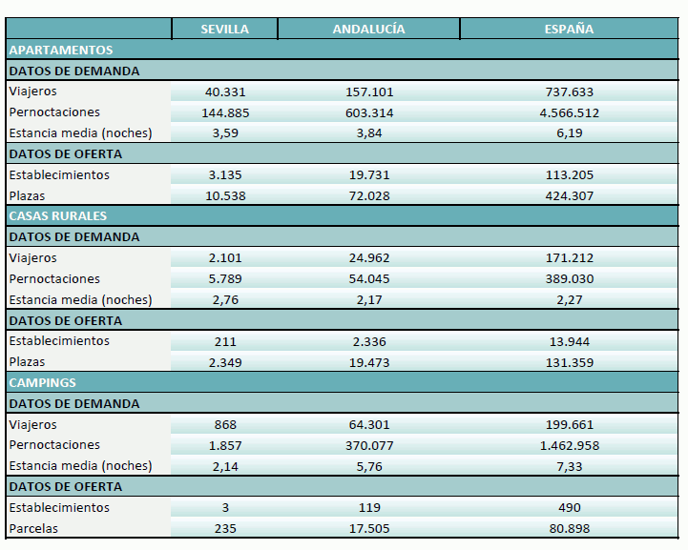Select the 7,33 estancia media cell
Viewport: 688px width, 550px height.
pos(569,466)
